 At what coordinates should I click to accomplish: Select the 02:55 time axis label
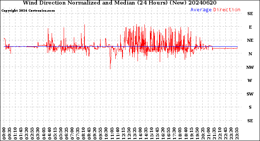(32, 133)
